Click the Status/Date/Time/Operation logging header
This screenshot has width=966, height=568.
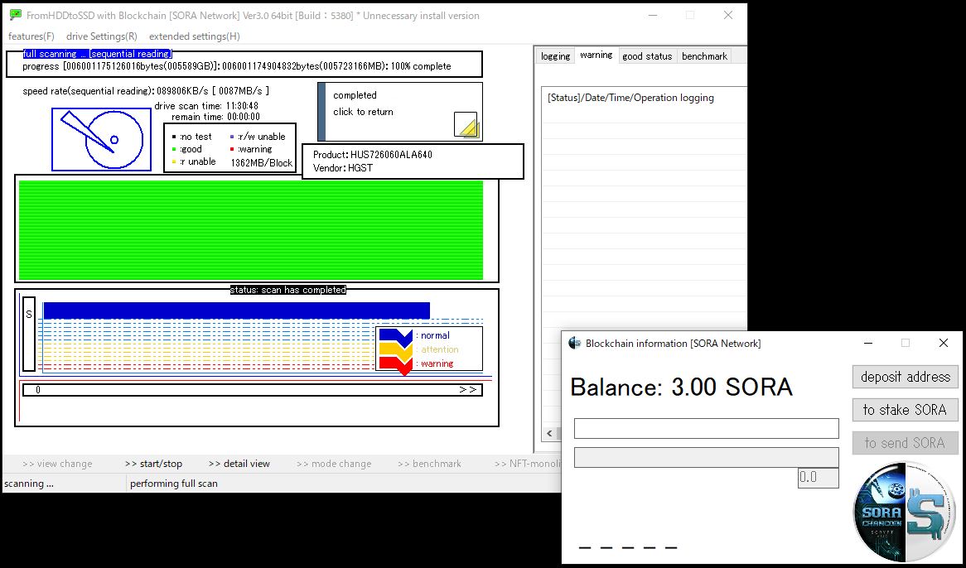[630, 98]
